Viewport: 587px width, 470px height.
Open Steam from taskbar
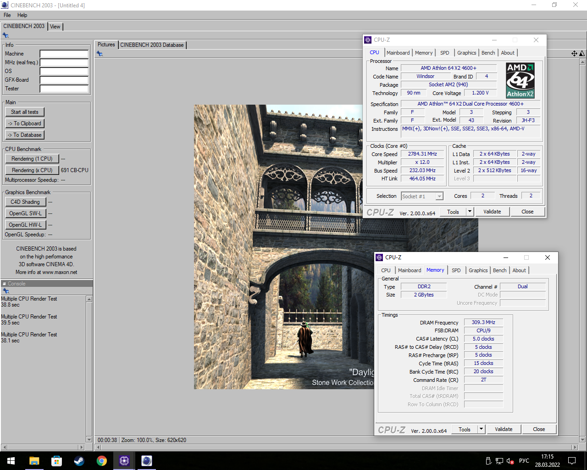tap(79, 461)
